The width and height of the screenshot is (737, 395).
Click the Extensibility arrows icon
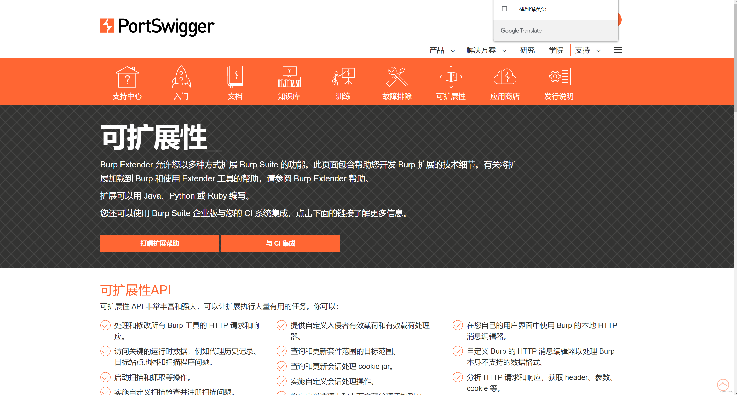[451, 77]
